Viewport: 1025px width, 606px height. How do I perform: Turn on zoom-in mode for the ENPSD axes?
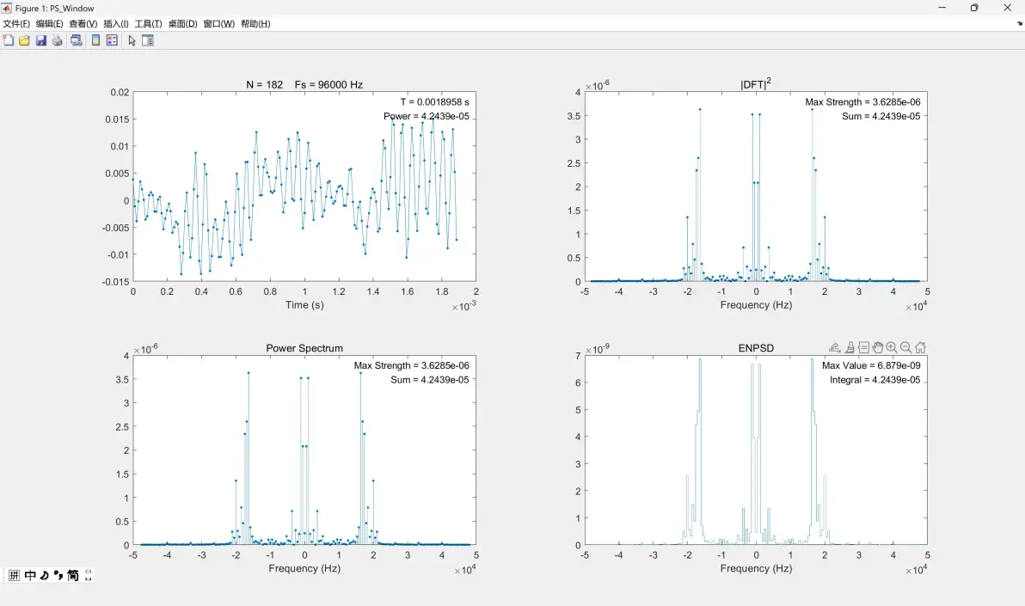[x=892, y=348]
